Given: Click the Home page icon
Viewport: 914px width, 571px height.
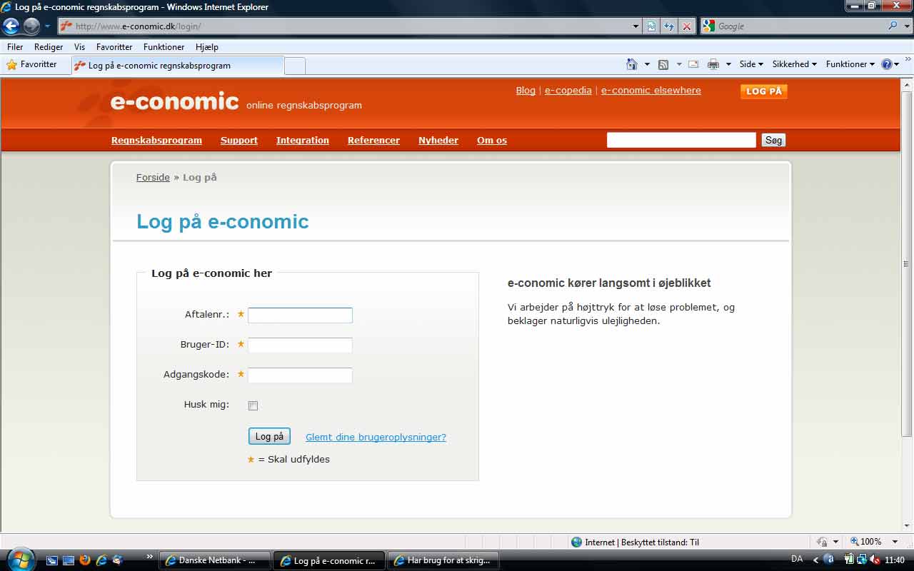Looking at the screenshot, I should point(631,64).
